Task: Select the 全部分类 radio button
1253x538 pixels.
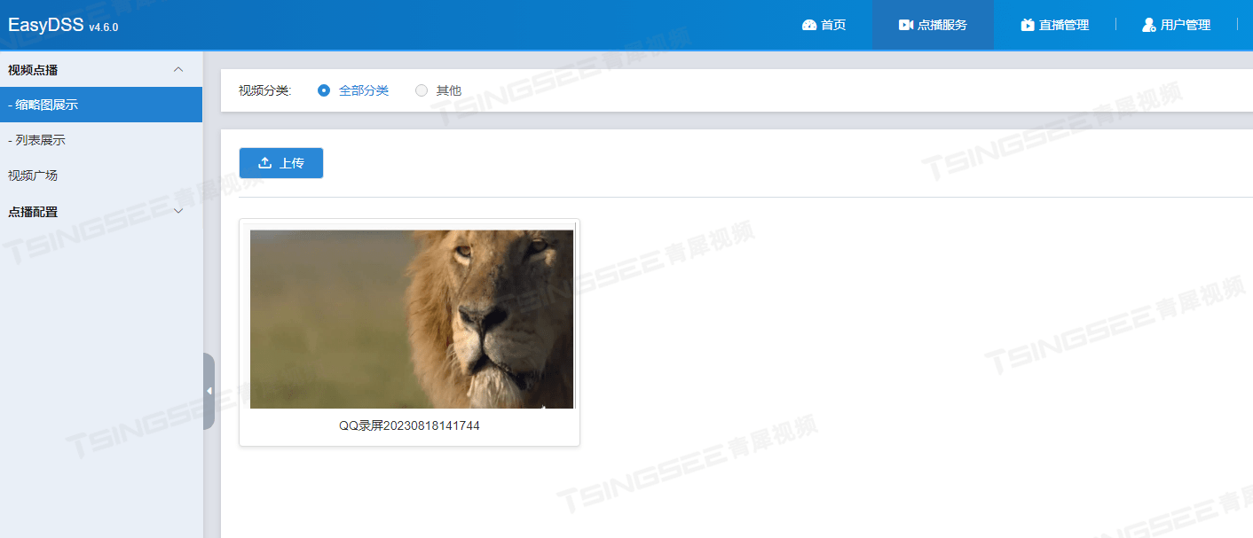Action: pyautogui.click(x=324, y=90)
